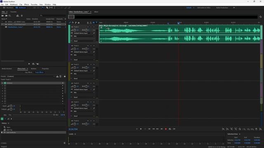
Task: Switch to Multitrack editor view
Action: (x=21, y=8)
